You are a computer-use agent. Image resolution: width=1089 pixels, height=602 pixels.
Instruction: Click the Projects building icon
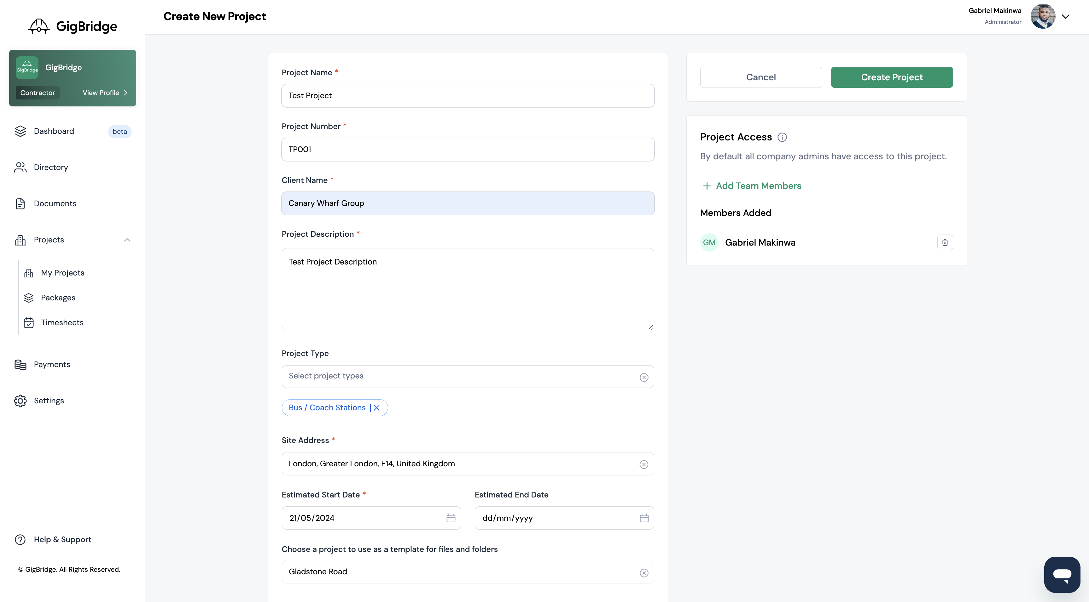[20, 240]
